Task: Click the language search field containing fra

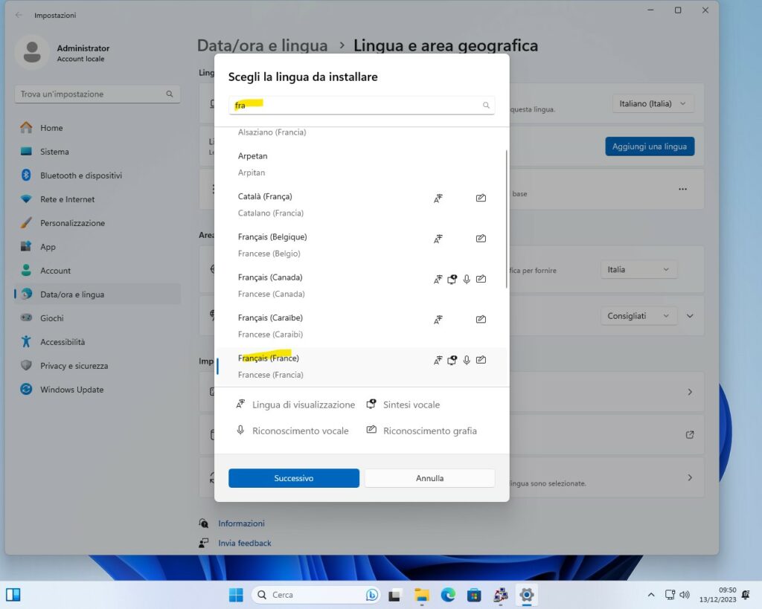Action: tap(357, 106)
